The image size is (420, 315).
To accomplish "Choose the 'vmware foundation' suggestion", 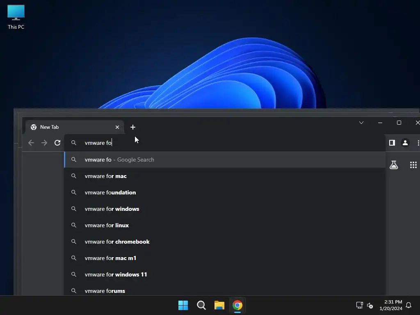I will pos(225,192).
